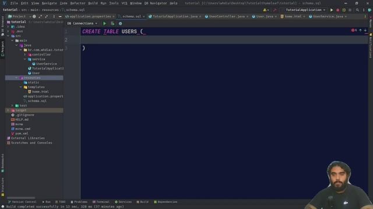Screen dimensions: 373x209
Task: Open the Refactor menu
Action: (x=78, y=3)
